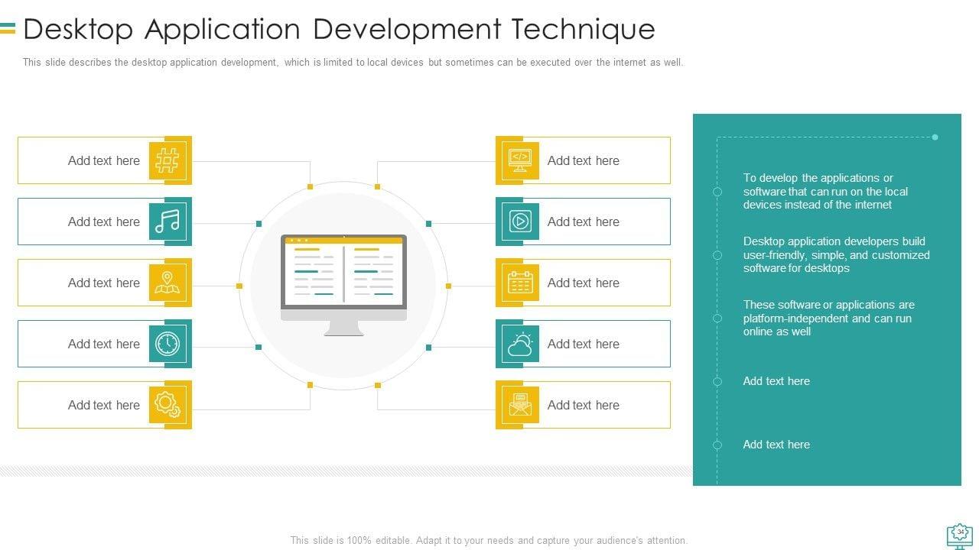Click the hashtag icon tile
The width and height of the screenshot is (979, 550).
coord(168,160)
